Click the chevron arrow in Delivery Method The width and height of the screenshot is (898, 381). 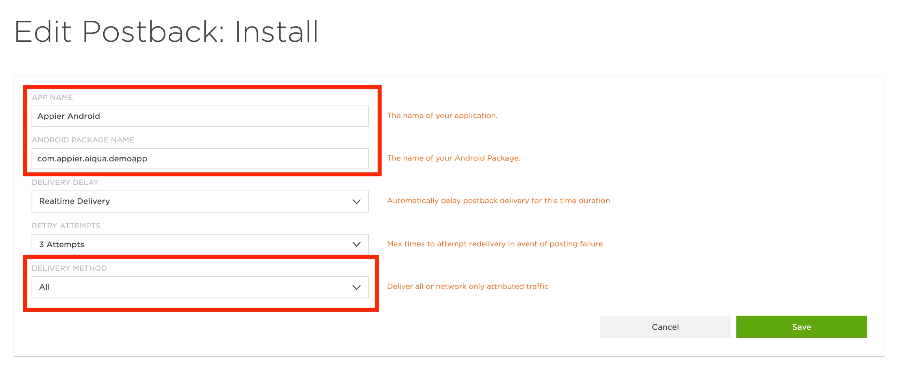coord(356,287)
